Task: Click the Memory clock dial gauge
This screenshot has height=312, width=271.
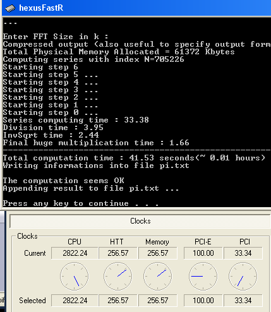Action: (158, 276)
